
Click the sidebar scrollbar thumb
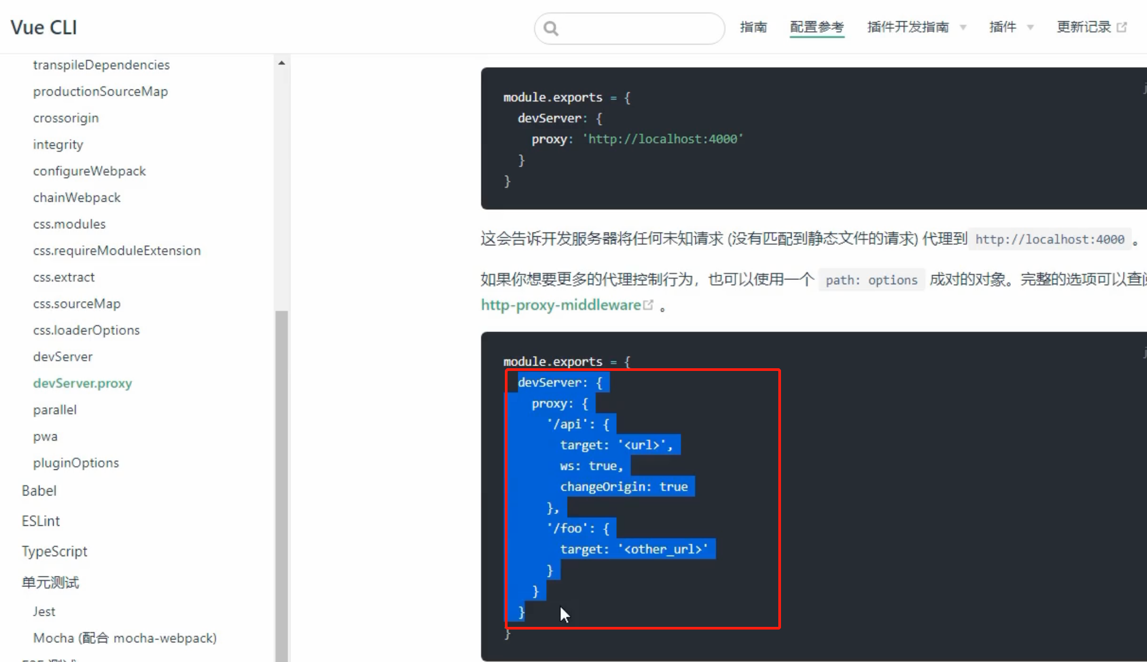tap(281, 486)
